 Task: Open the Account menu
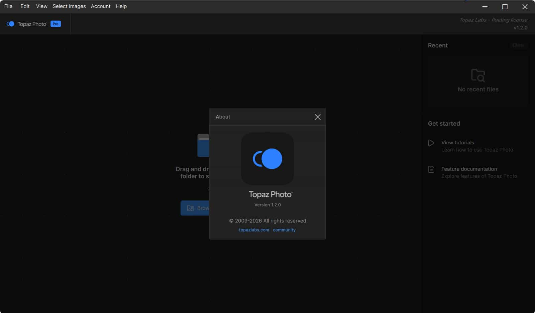coord(101,6)
